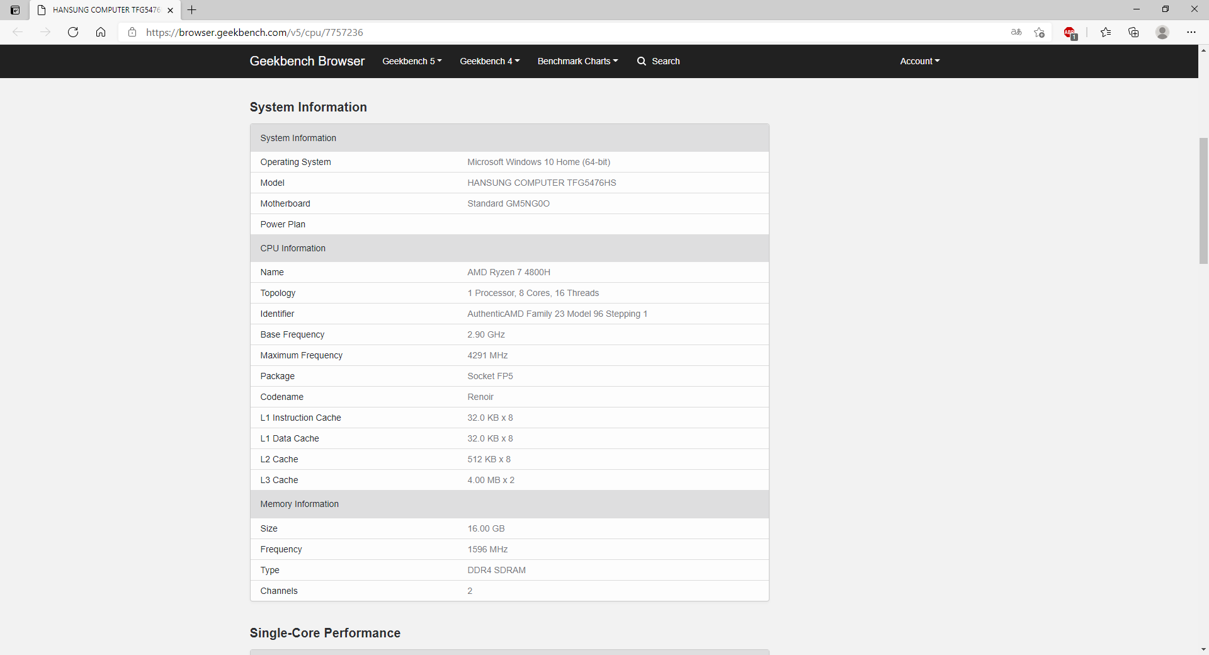1209x655 pixels.
Task: Open the browser profile avatar
Action: point(1162,32)
